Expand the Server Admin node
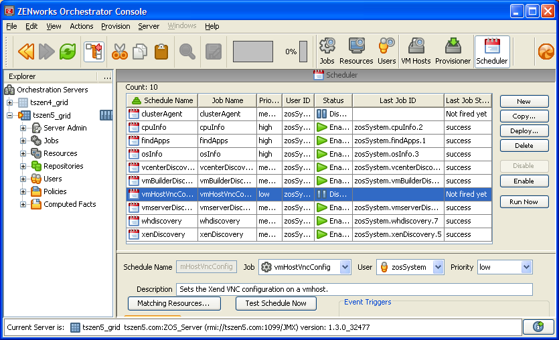 (x=23, y=128)
